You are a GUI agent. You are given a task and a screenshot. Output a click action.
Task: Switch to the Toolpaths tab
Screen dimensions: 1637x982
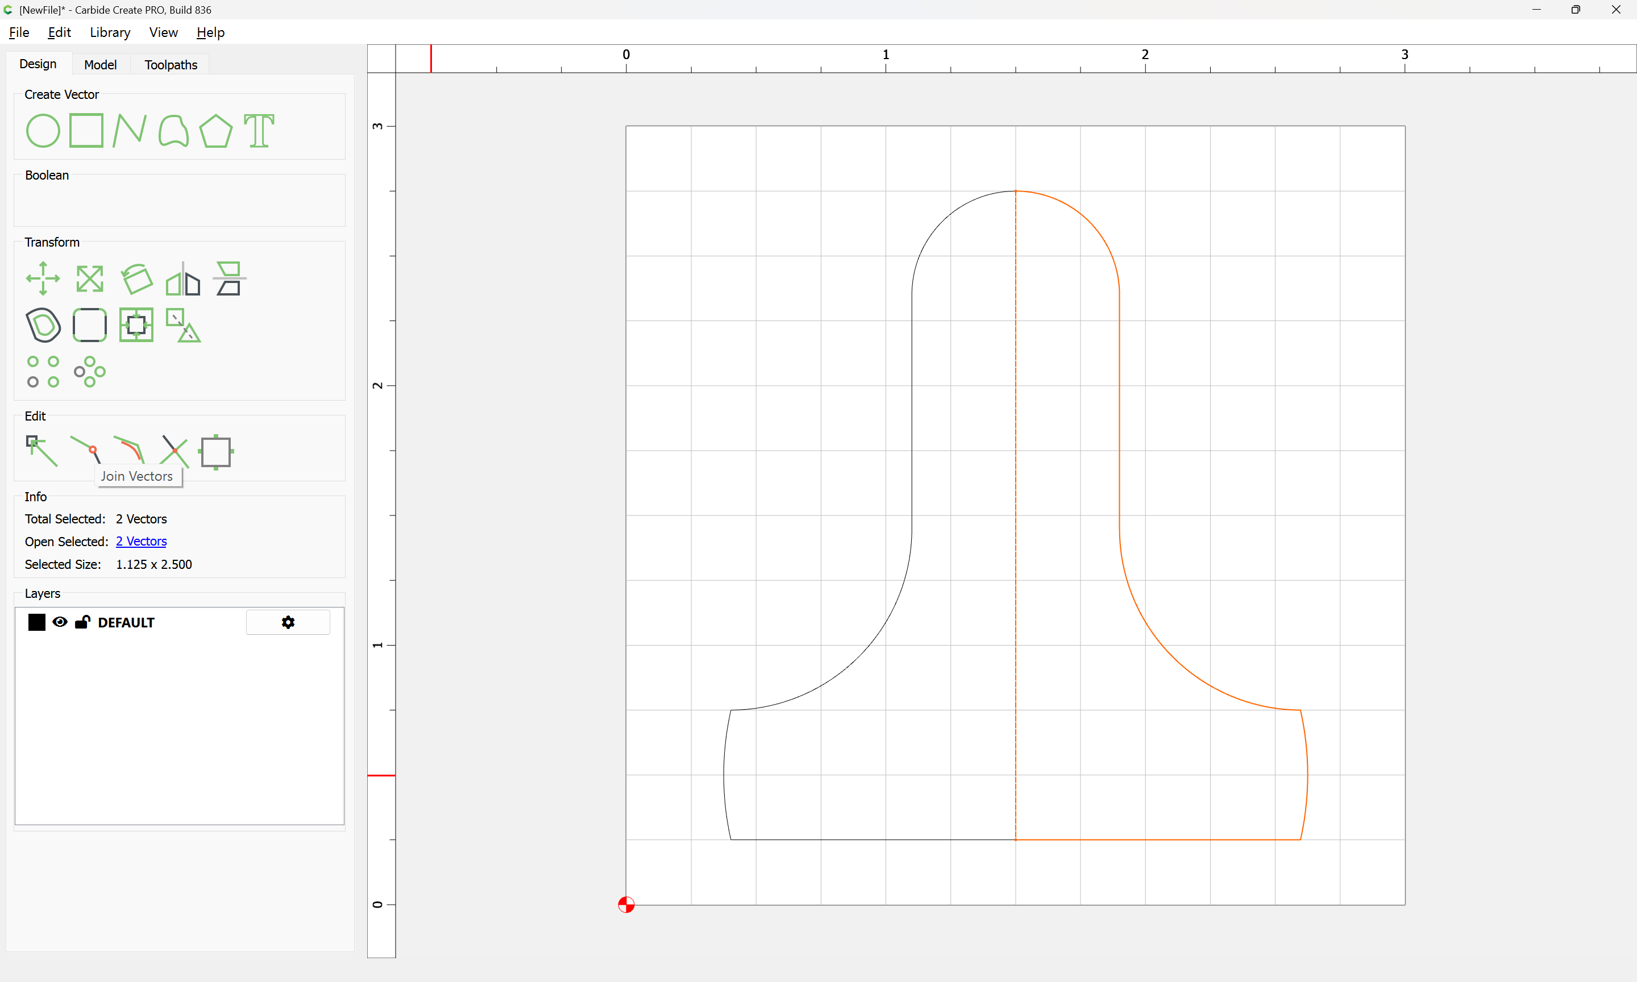(171, 65)
